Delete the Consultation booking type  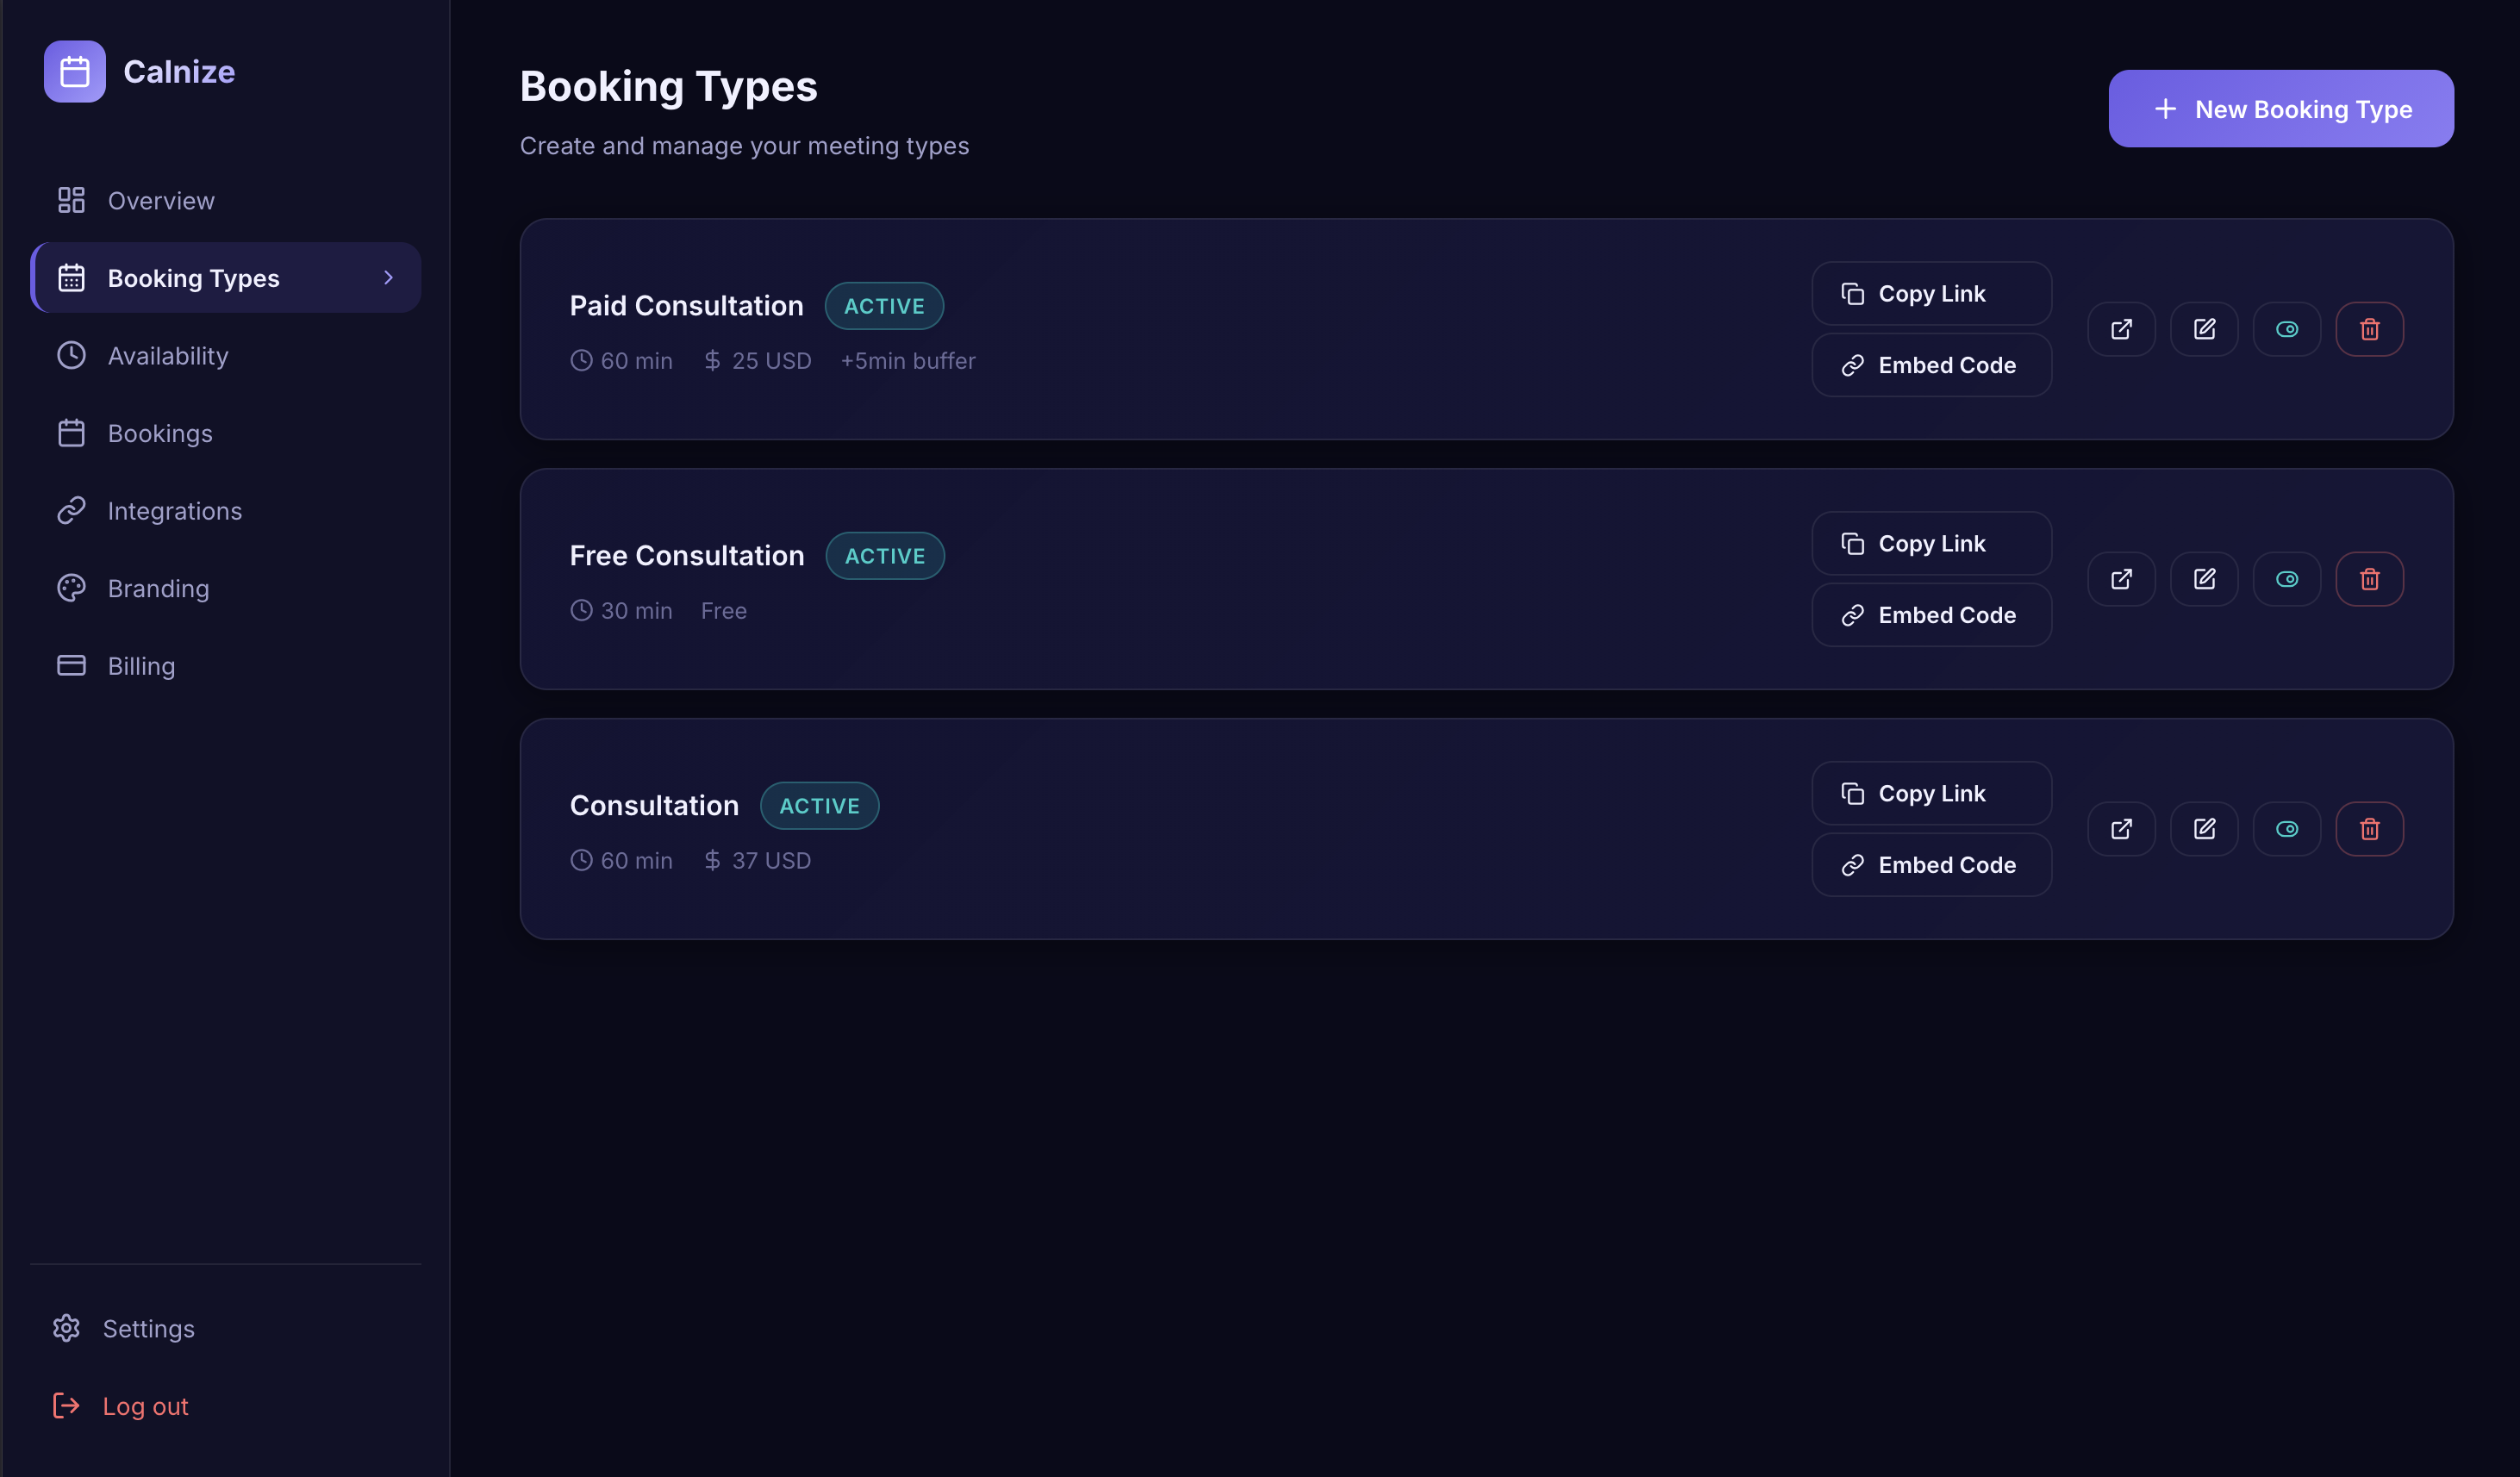(x=2369, y=828)
